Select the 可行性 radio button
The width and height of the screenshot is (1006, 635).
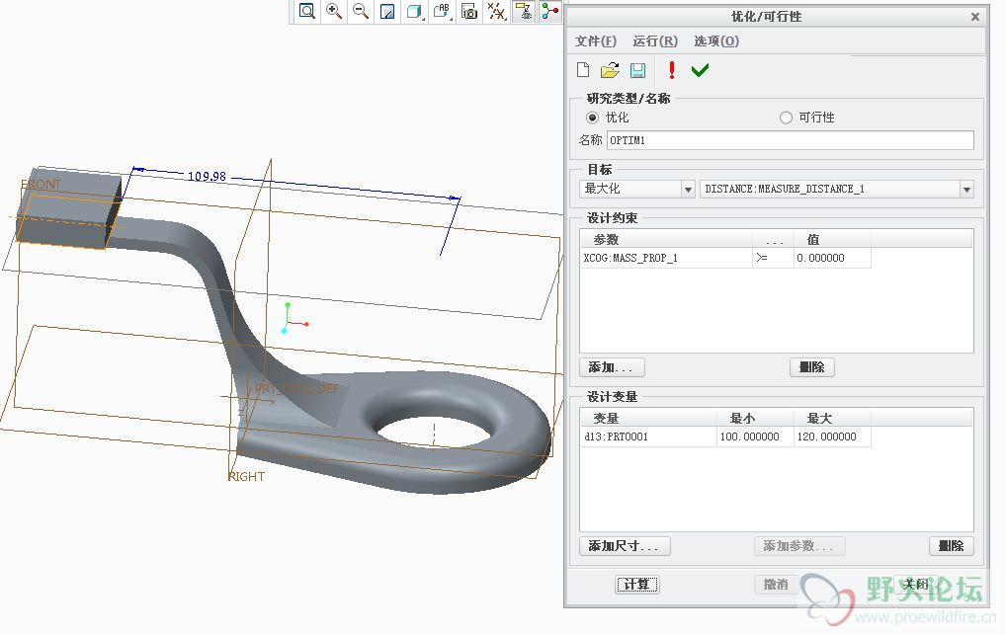(786, 118)
